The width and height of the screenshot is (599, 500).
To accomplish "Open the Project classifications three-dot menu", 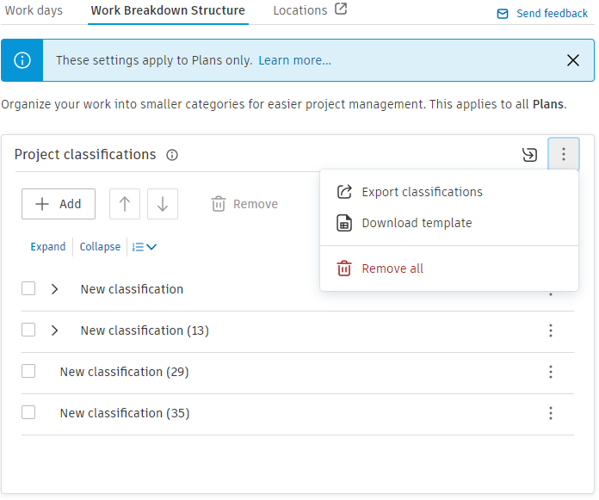I will click(564, 155).
